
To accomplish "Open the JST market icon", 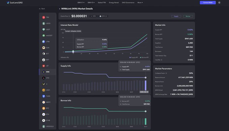I will pos(43,66).
